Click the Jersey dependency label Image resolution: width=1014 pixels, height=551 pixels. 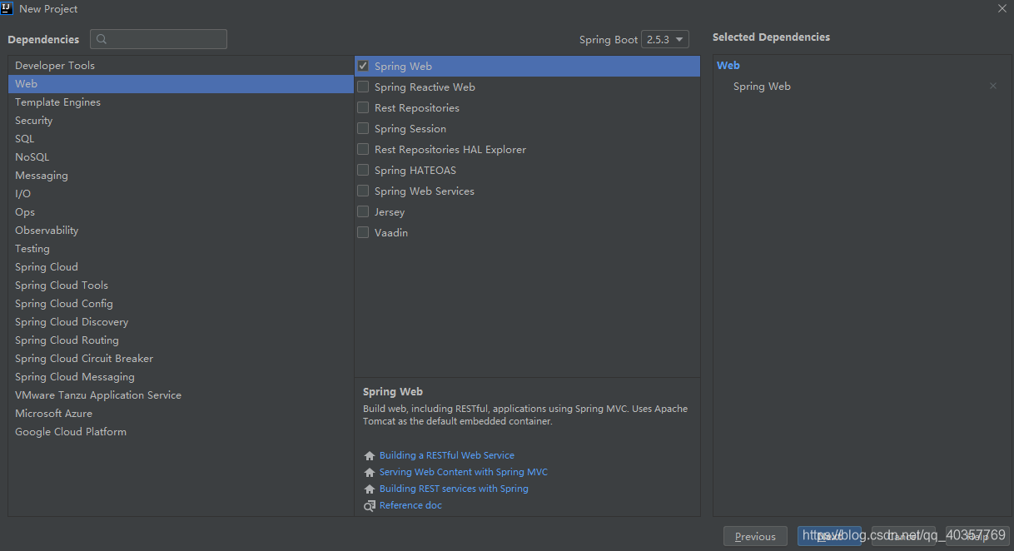(390, 211)
